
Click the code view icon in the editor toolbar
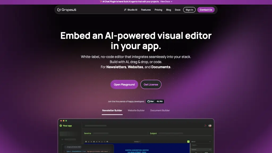point(99,142)
